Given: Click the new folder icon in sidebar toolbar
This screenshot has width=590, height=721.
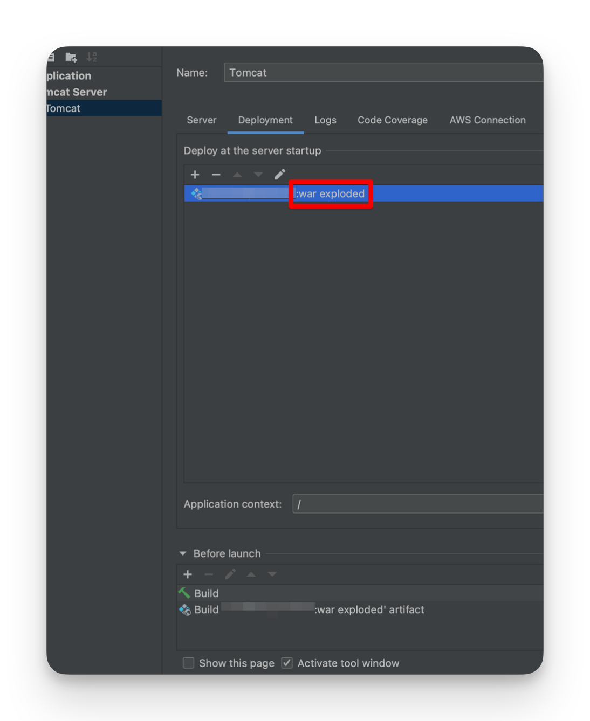Looking at the screenshot, I should tap(71, 57).
